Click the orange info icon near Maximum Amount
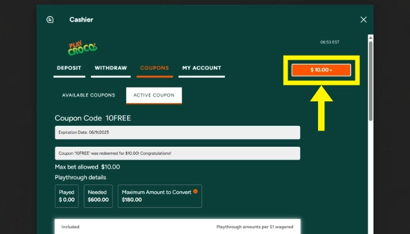Screen dimensions: 410x234 [195, 191]
